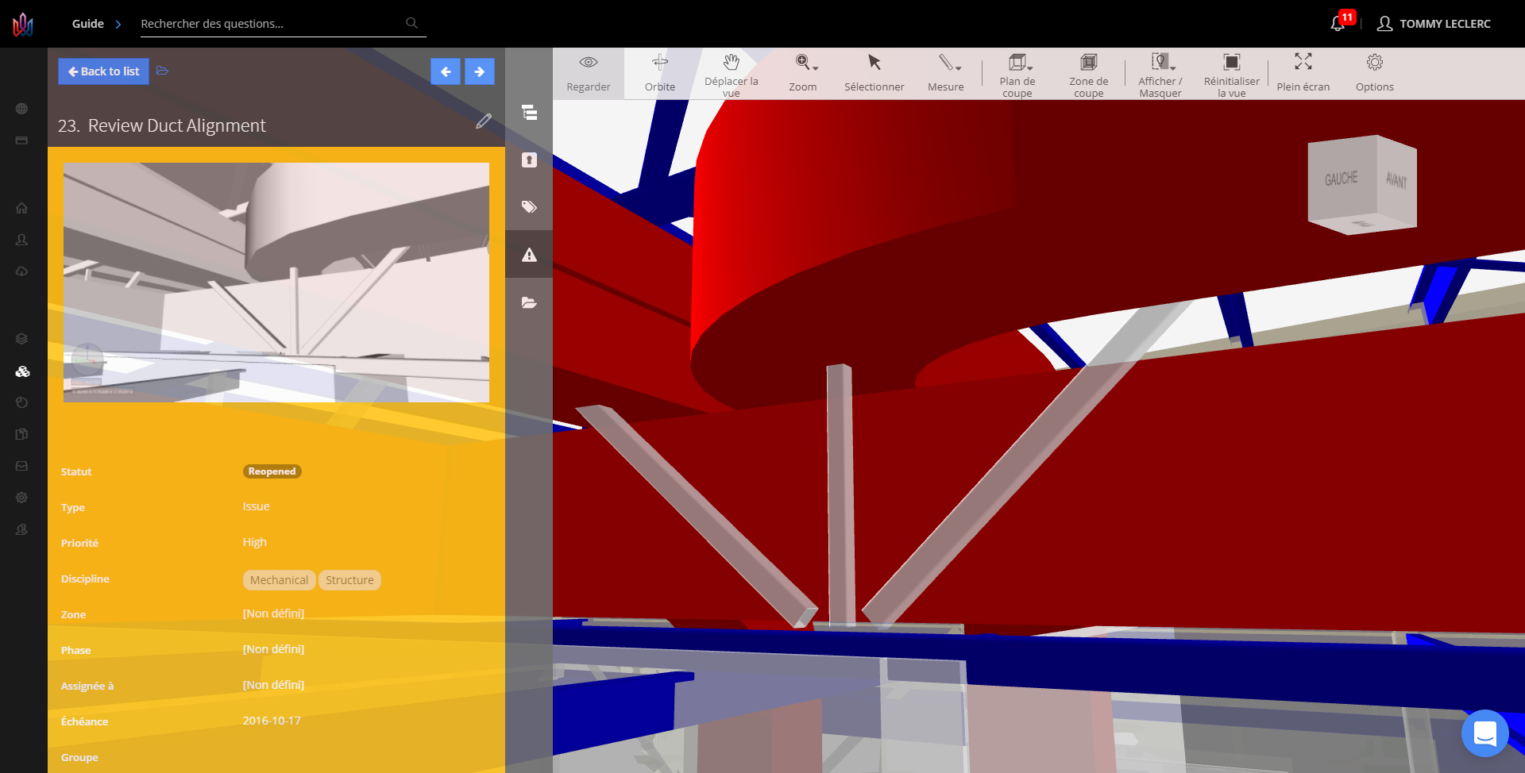Open viewer Options gear

(1375, 74)
